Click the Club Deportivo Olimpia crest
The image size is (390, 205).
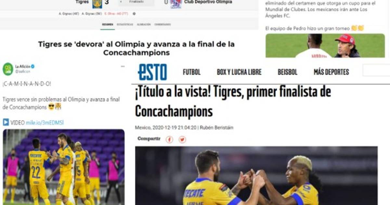pos(176,3)
